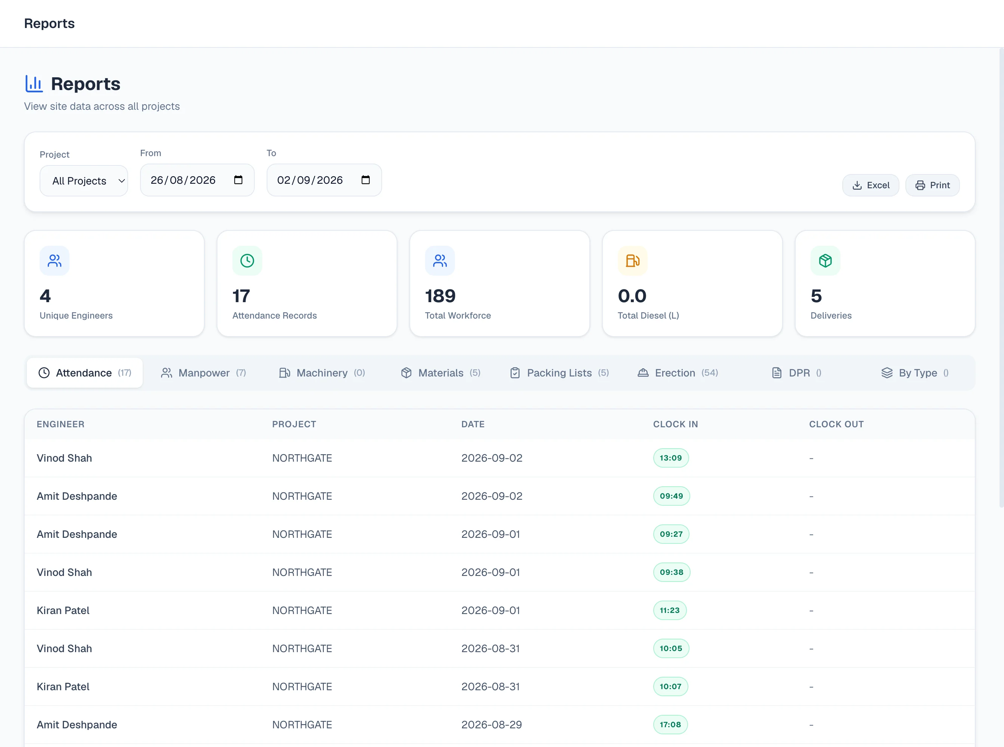Image resolution: width=1004 pixels, height=747 pixels.
Task: Open the Machinery tab
Action: coord(322,373)
